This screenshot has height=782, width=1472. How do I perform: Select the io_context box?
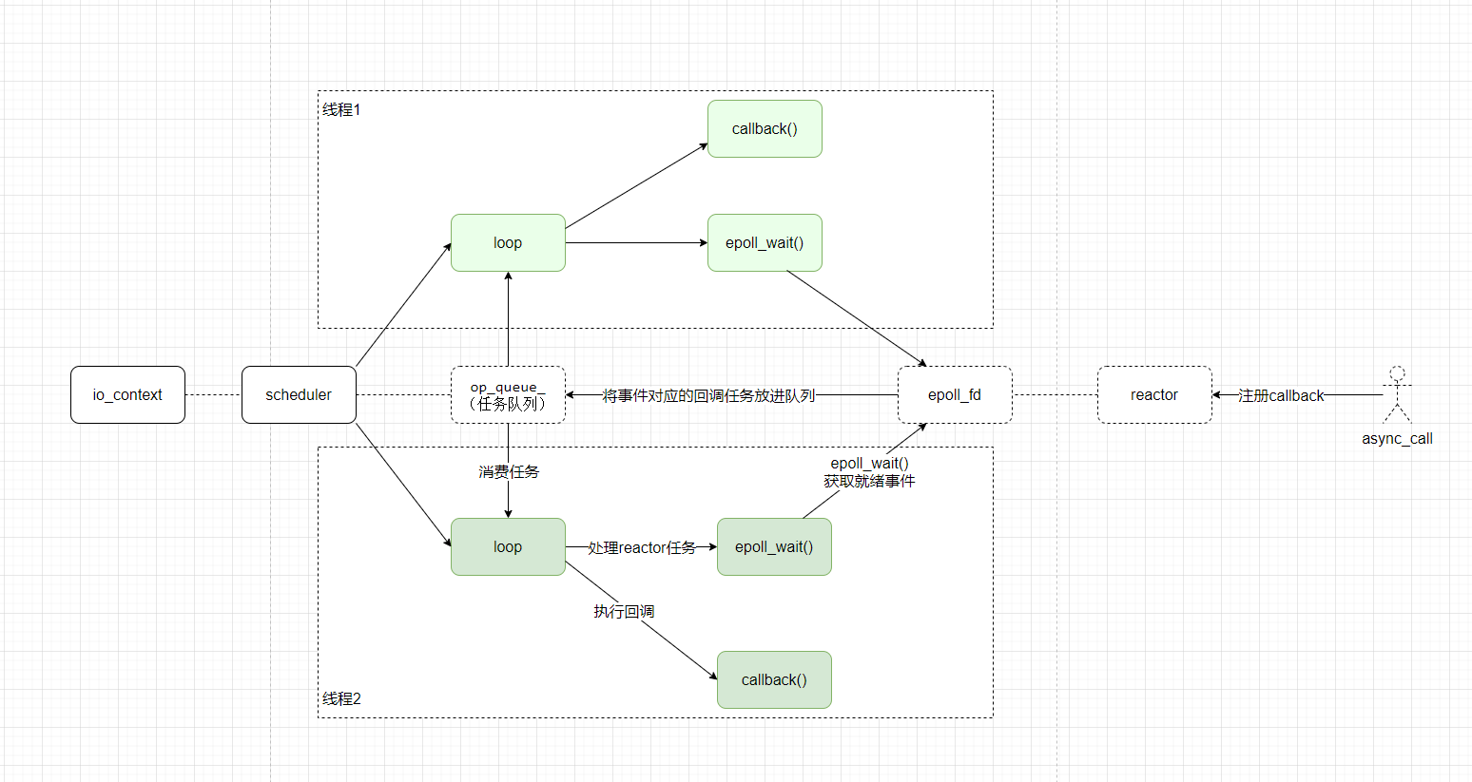pos(127,394)
